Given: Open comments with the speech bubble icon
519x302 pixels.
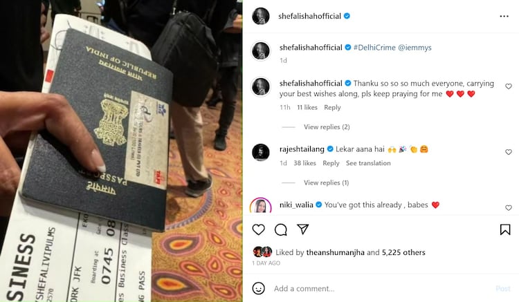Looking at the screenshot, I should point(281,229).
